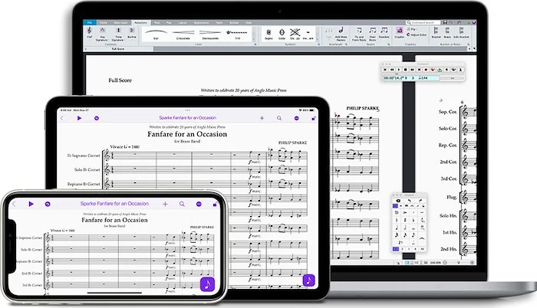This screenshot has height=308, width=537.
Task: Open the Time Signature tool
Action: coord(118,34)
